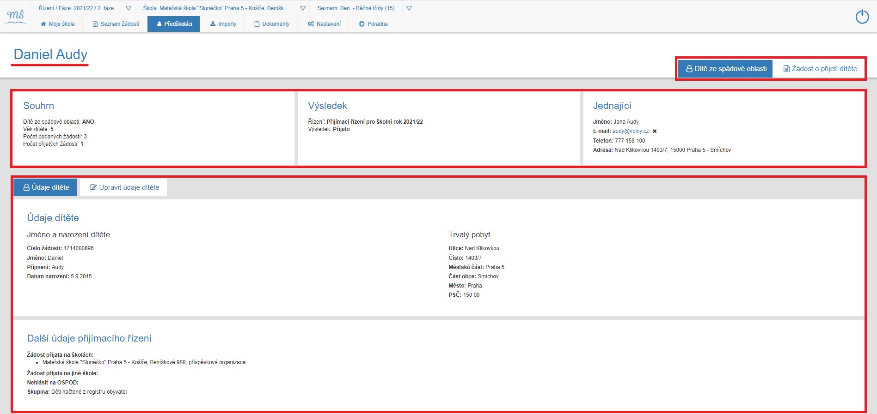Click the audy@volny.cz e-mail link

(x=631, y=131)
